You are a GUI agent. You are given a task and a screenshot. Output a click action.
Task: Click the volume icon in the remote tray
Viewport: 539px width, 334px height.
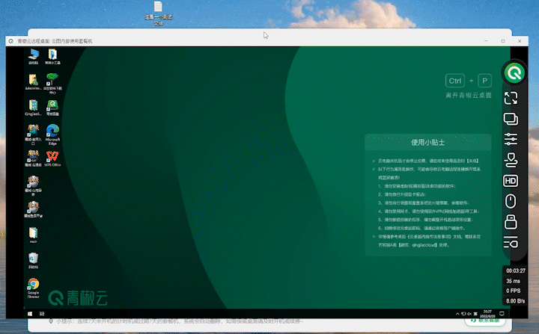pos(469,314)
